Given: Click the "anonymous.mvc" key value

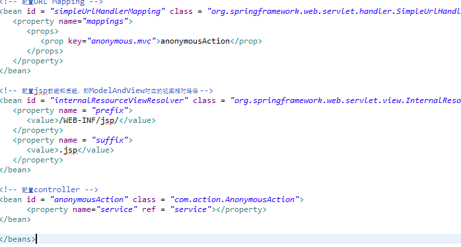Looking at the screenshot, I should pyautogui.click(x=121, y=41).
